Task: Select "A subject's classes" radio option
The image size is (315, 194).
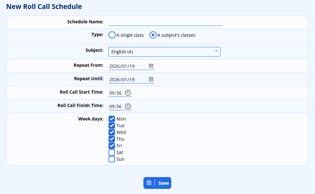Action: click(x=153, y=35)
